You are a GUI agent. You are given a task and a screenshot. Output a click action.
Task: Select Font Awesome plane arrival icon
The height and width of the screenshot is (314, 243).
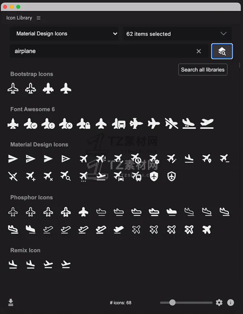tap(189, 124)
